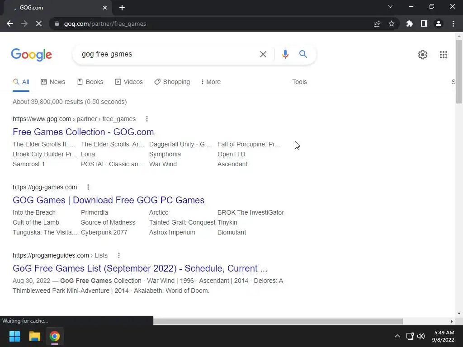Share this page using the share icon
This screenshot has width=463, height=347.
coord(377,23)
